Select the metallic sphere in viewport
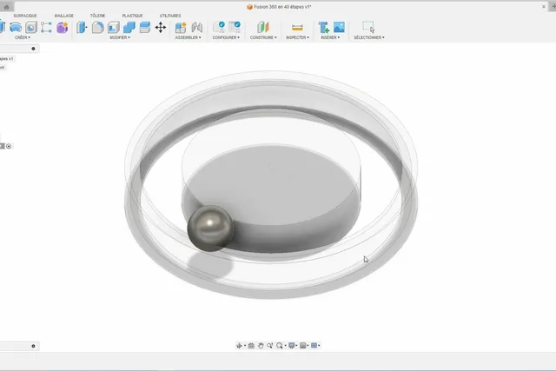The height and width of the screenshot is (371, 556). pos(210,229)
